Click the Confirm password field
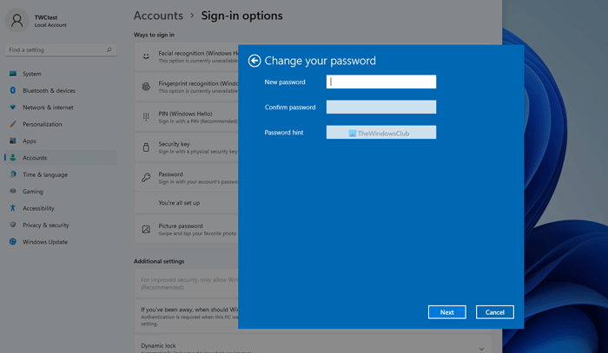This screenshot has width=608, height=353. click(381, 107)
